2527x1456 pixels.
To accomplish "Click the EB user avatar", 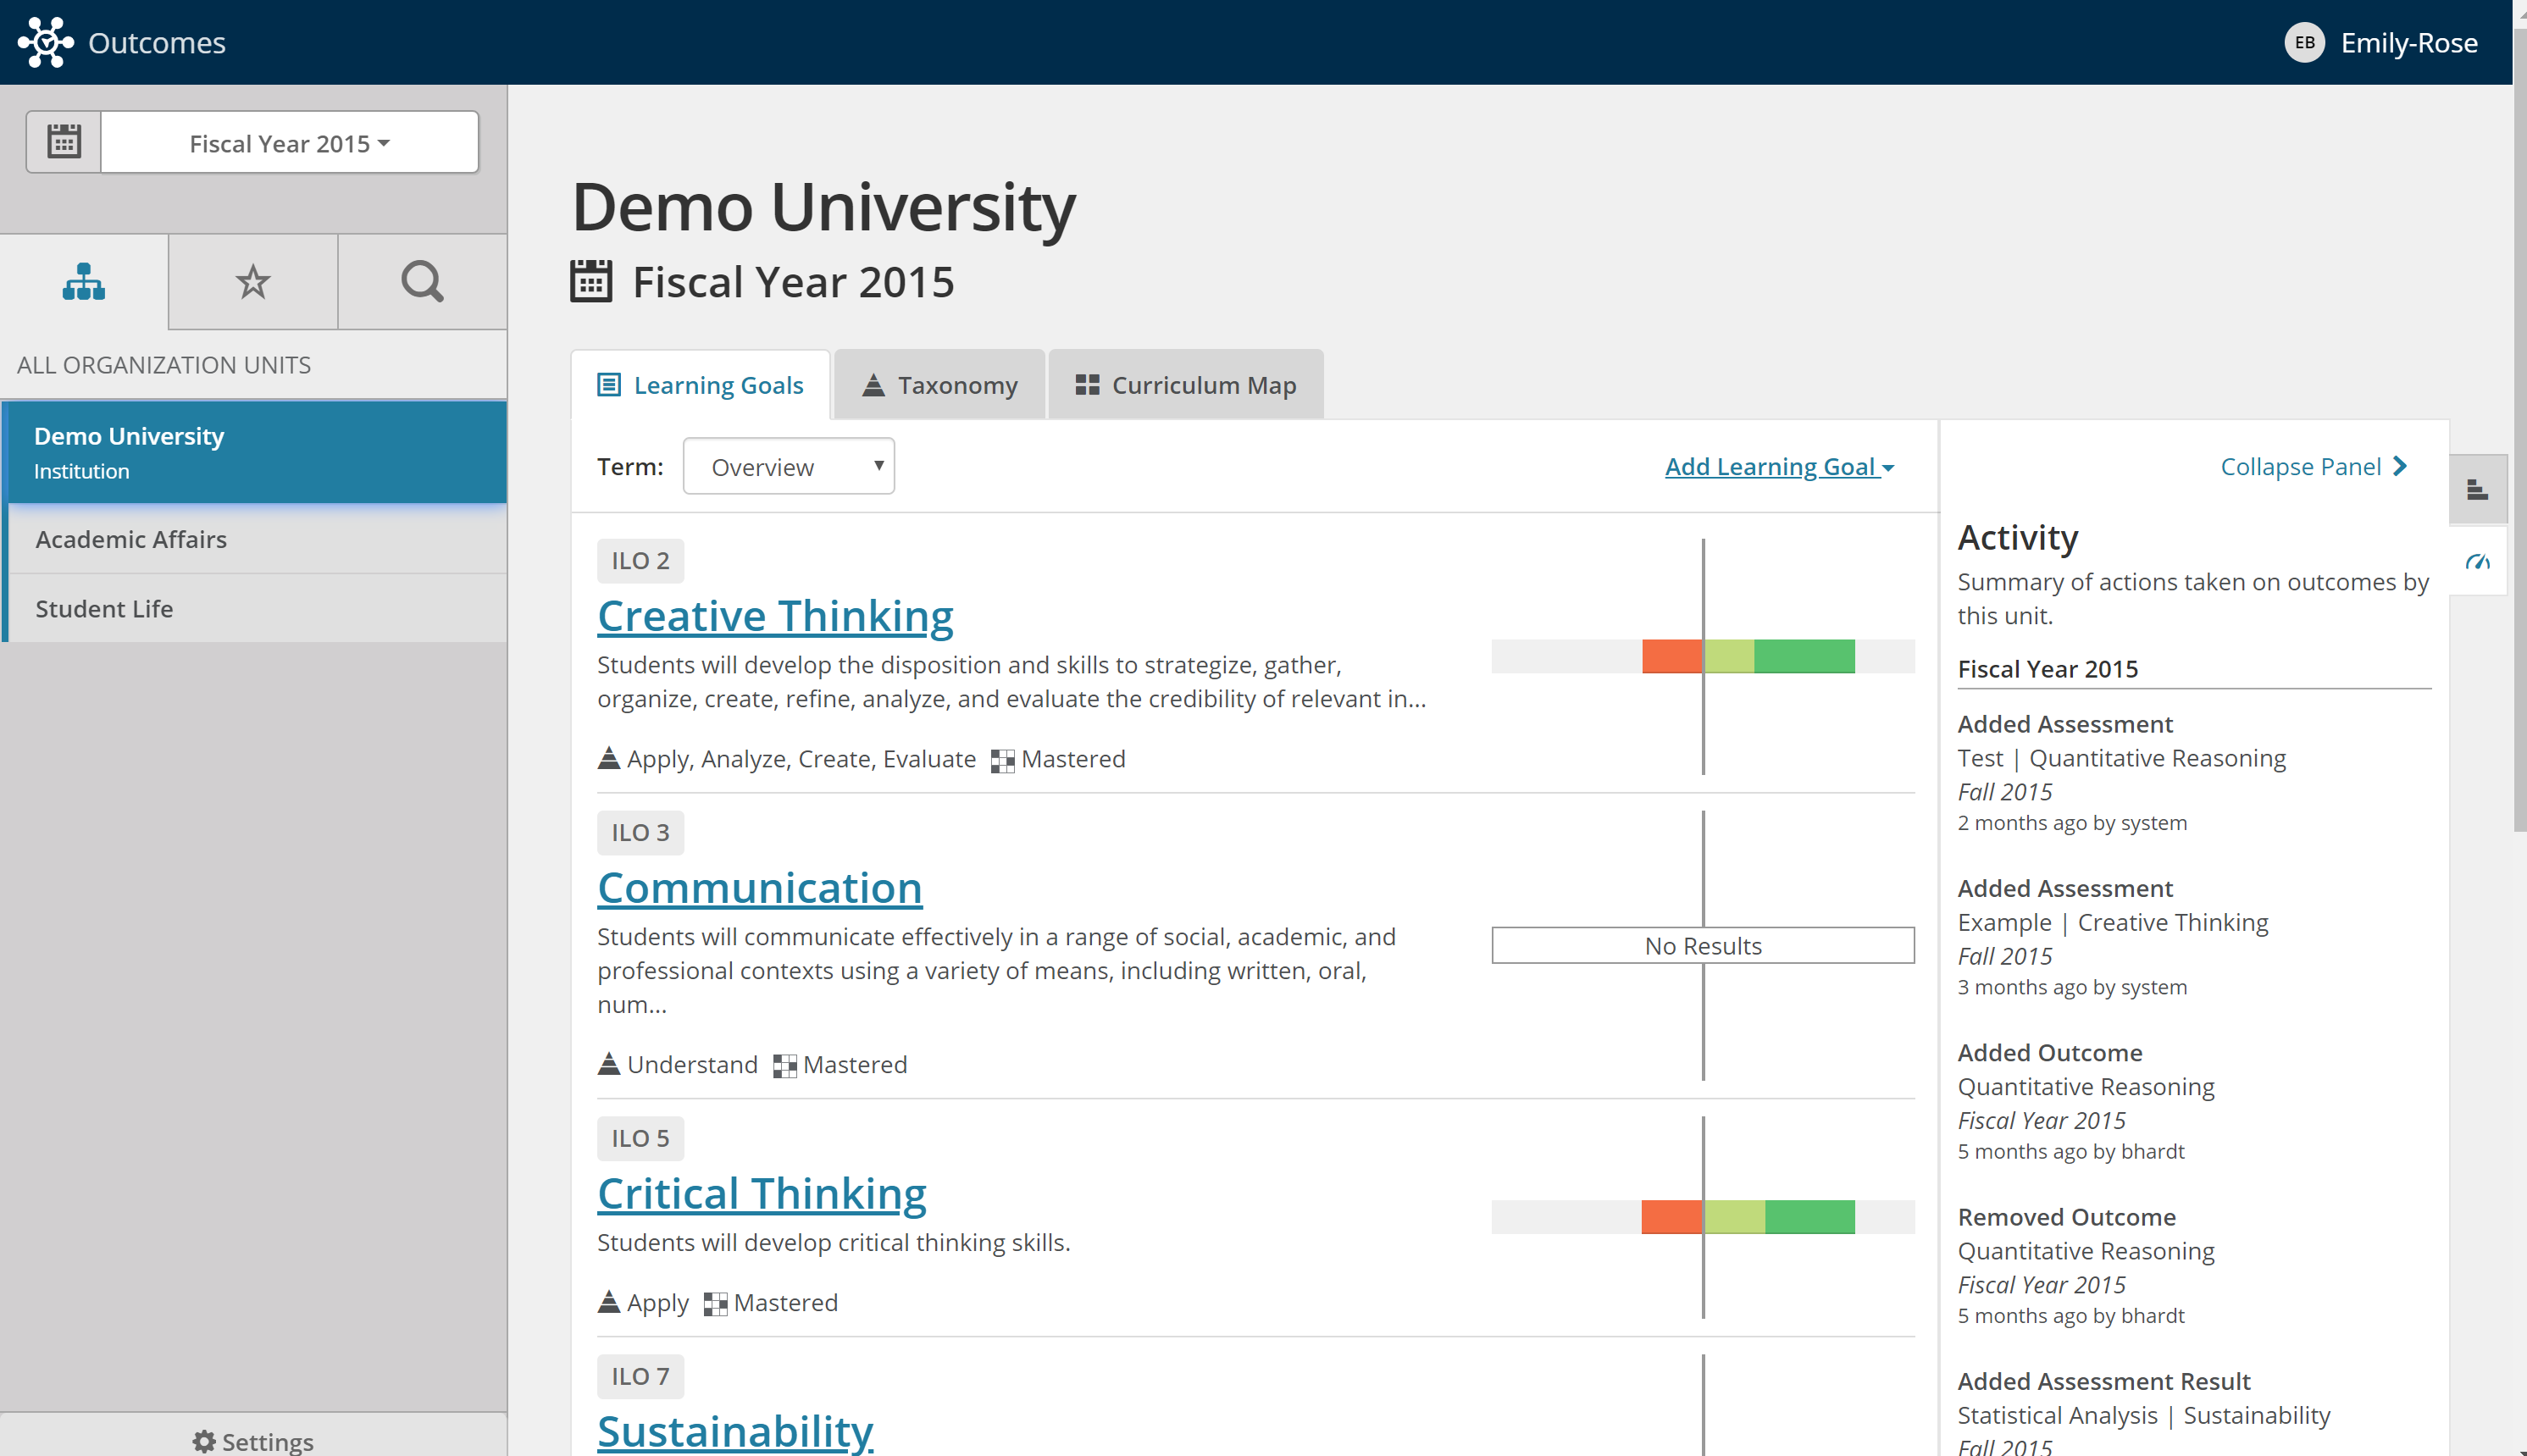I will [x=2304, y=42].
